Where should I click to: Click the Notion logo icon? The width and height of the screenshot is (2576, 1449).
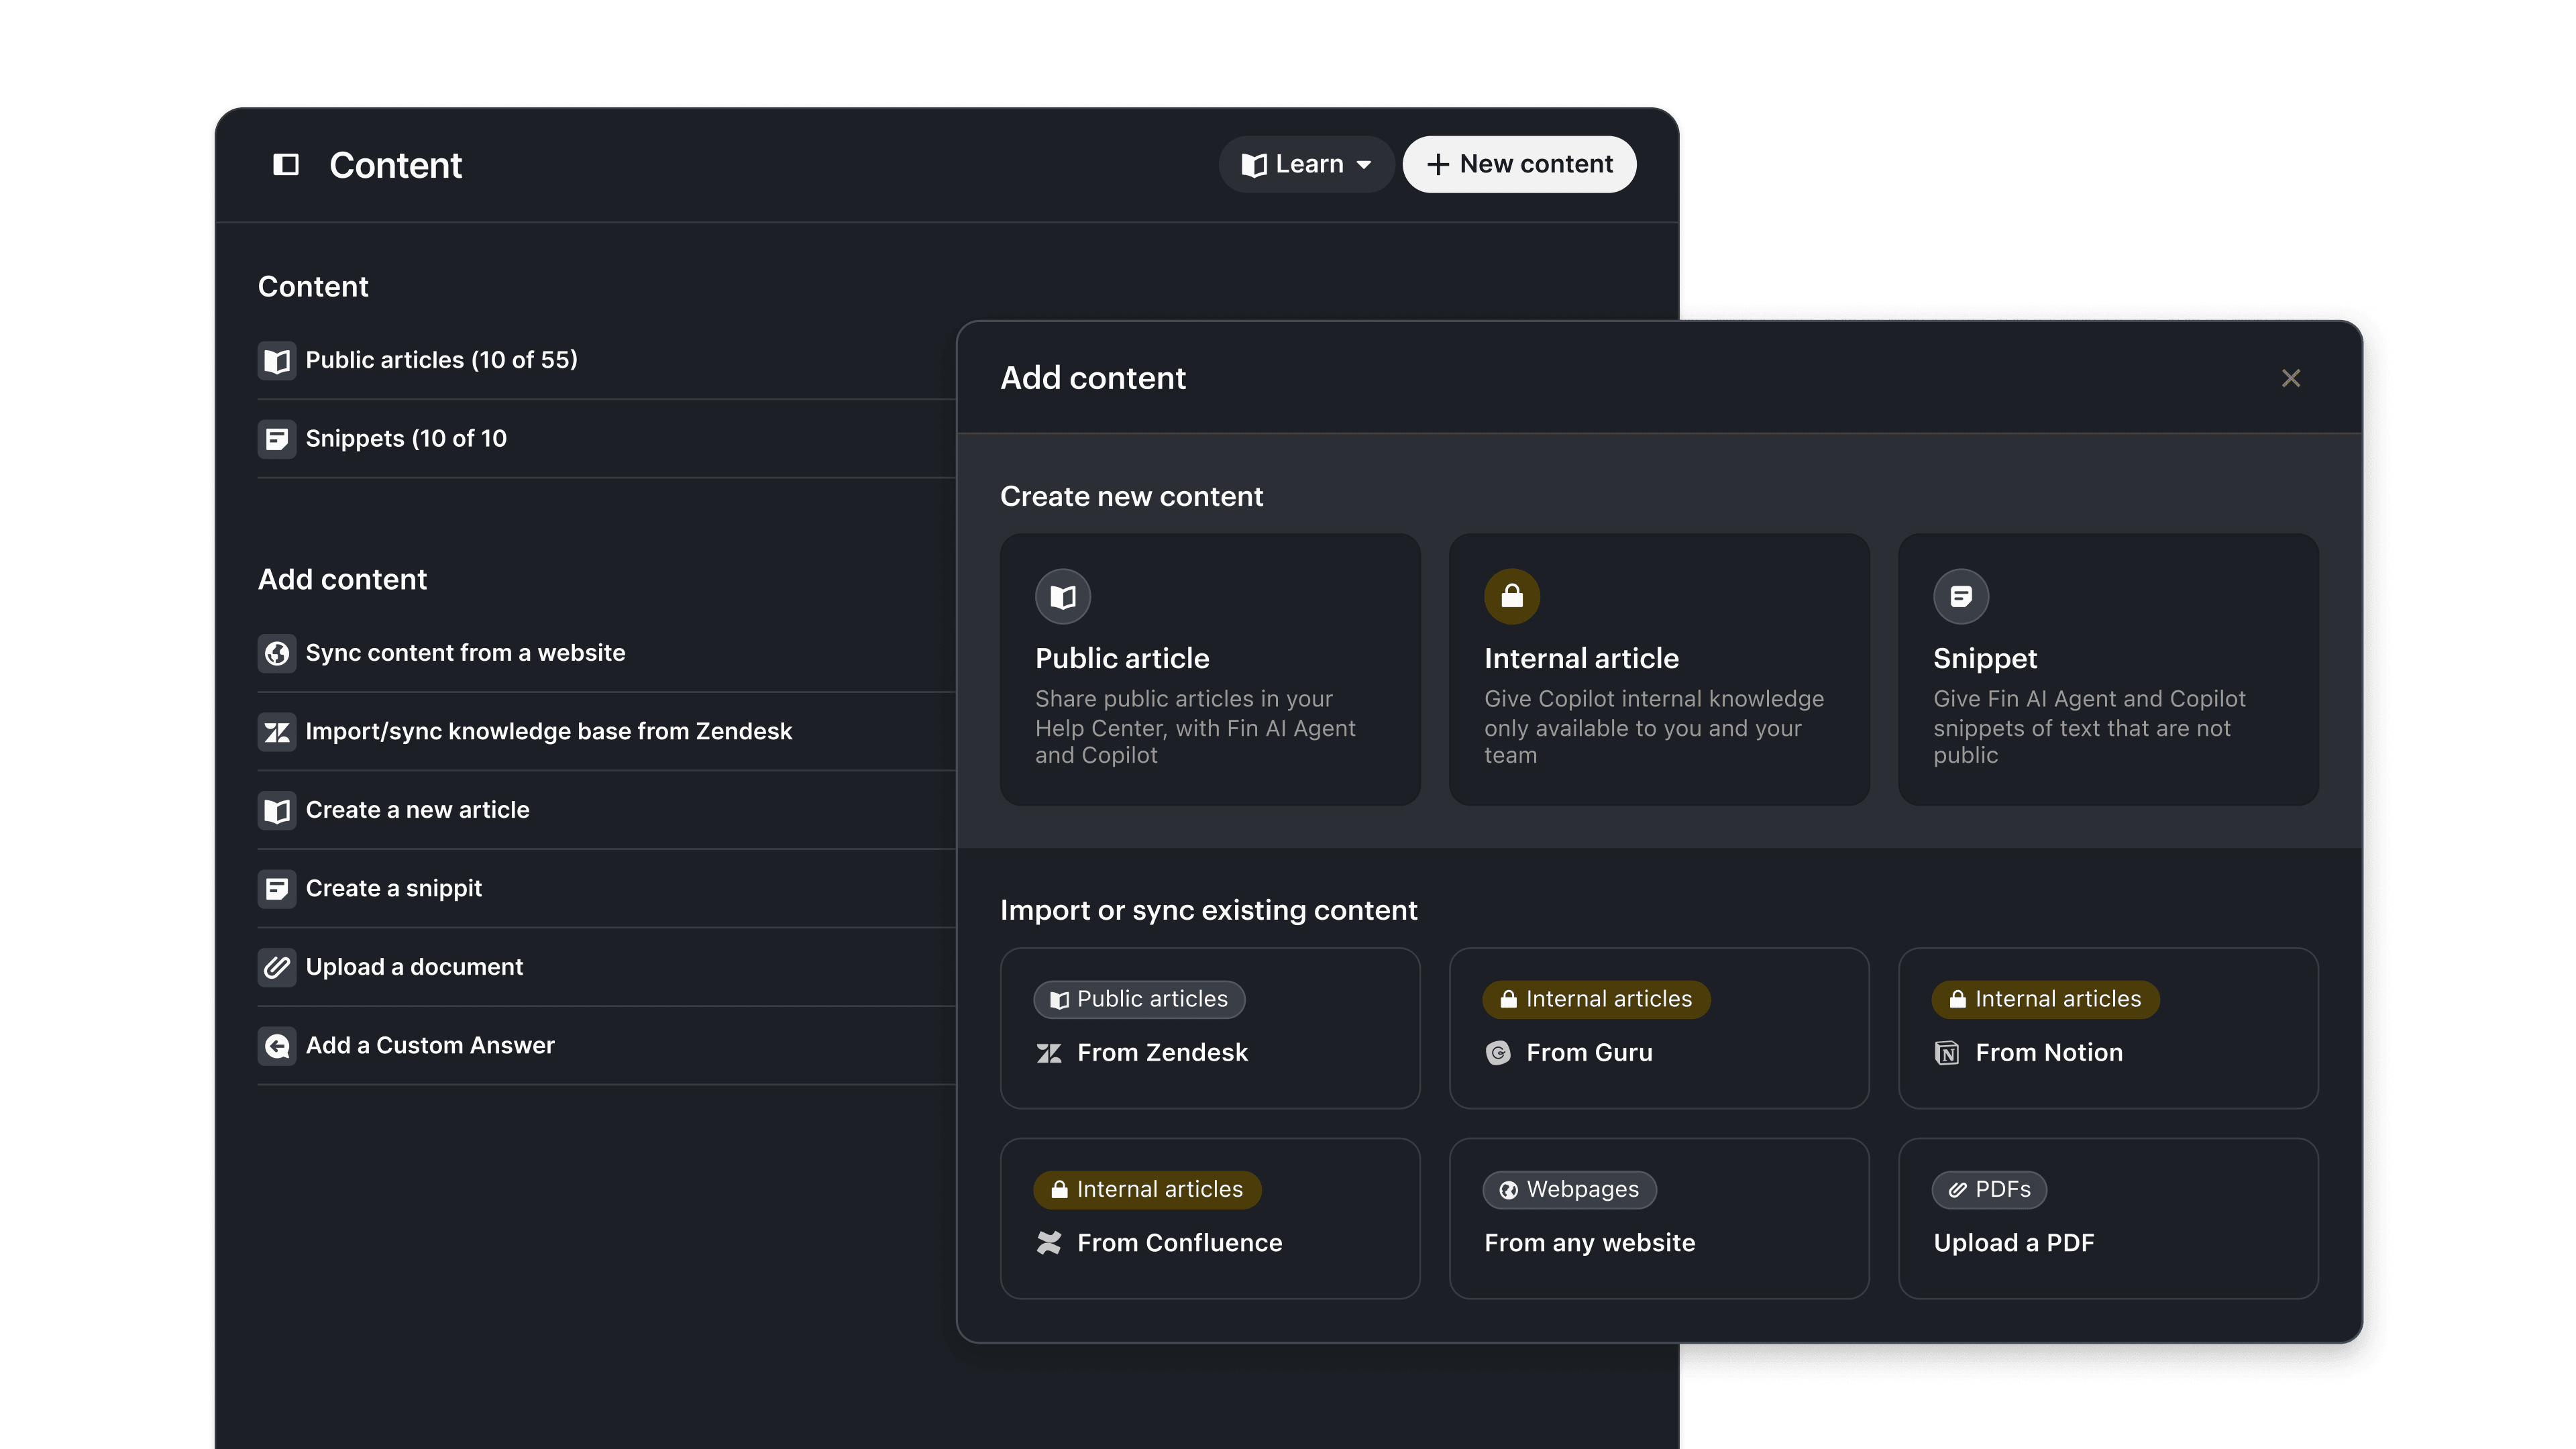1946,1053
